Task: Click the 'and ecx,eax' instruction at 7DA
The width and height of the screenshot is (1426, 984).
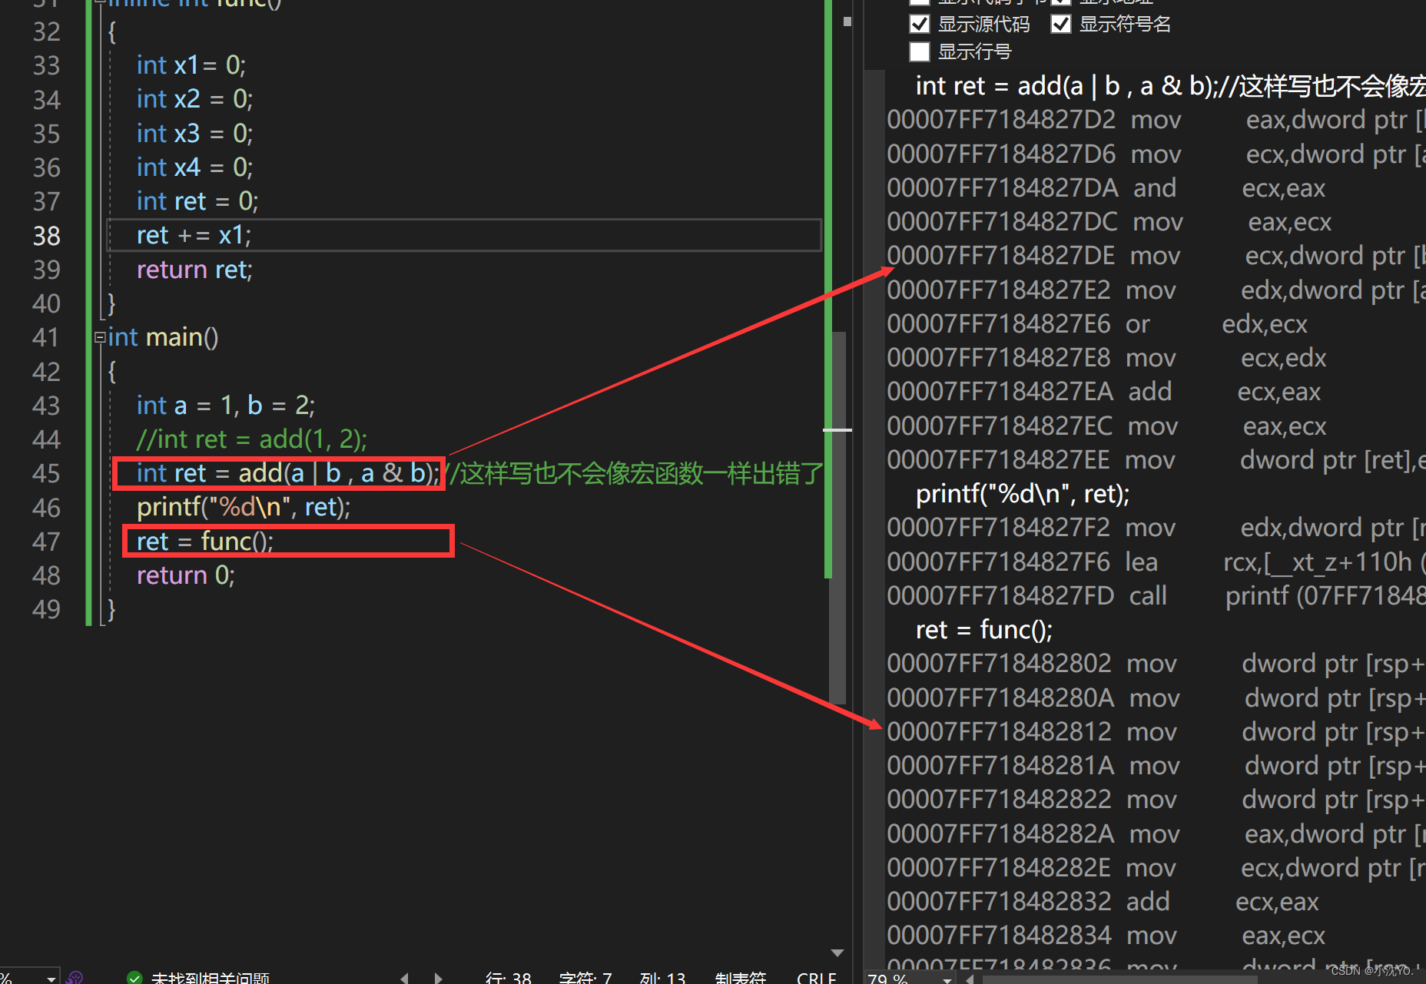Action: tap(1106, 188)
